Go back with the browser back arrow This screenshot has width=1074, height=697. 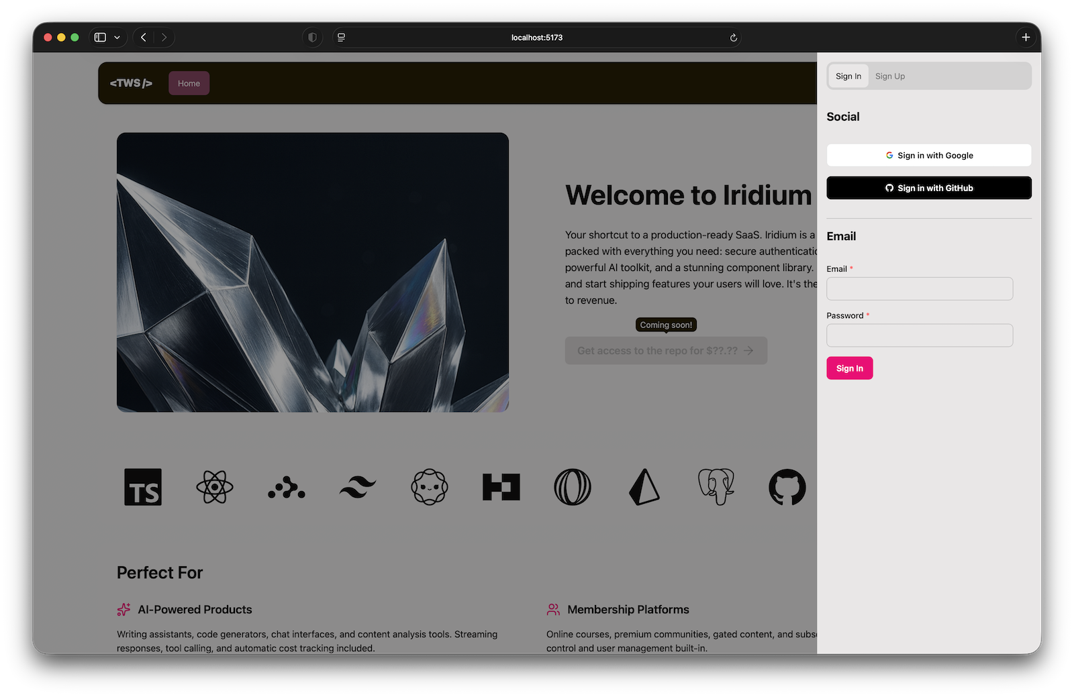pos(144,38)
